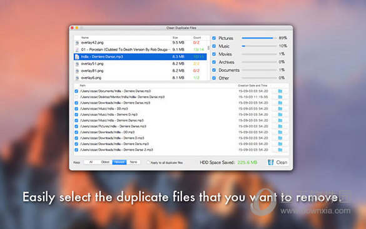Click the music file icon of 01 - Porcelain
Viewport: 366px width, 229px height.
pos(77,49)
